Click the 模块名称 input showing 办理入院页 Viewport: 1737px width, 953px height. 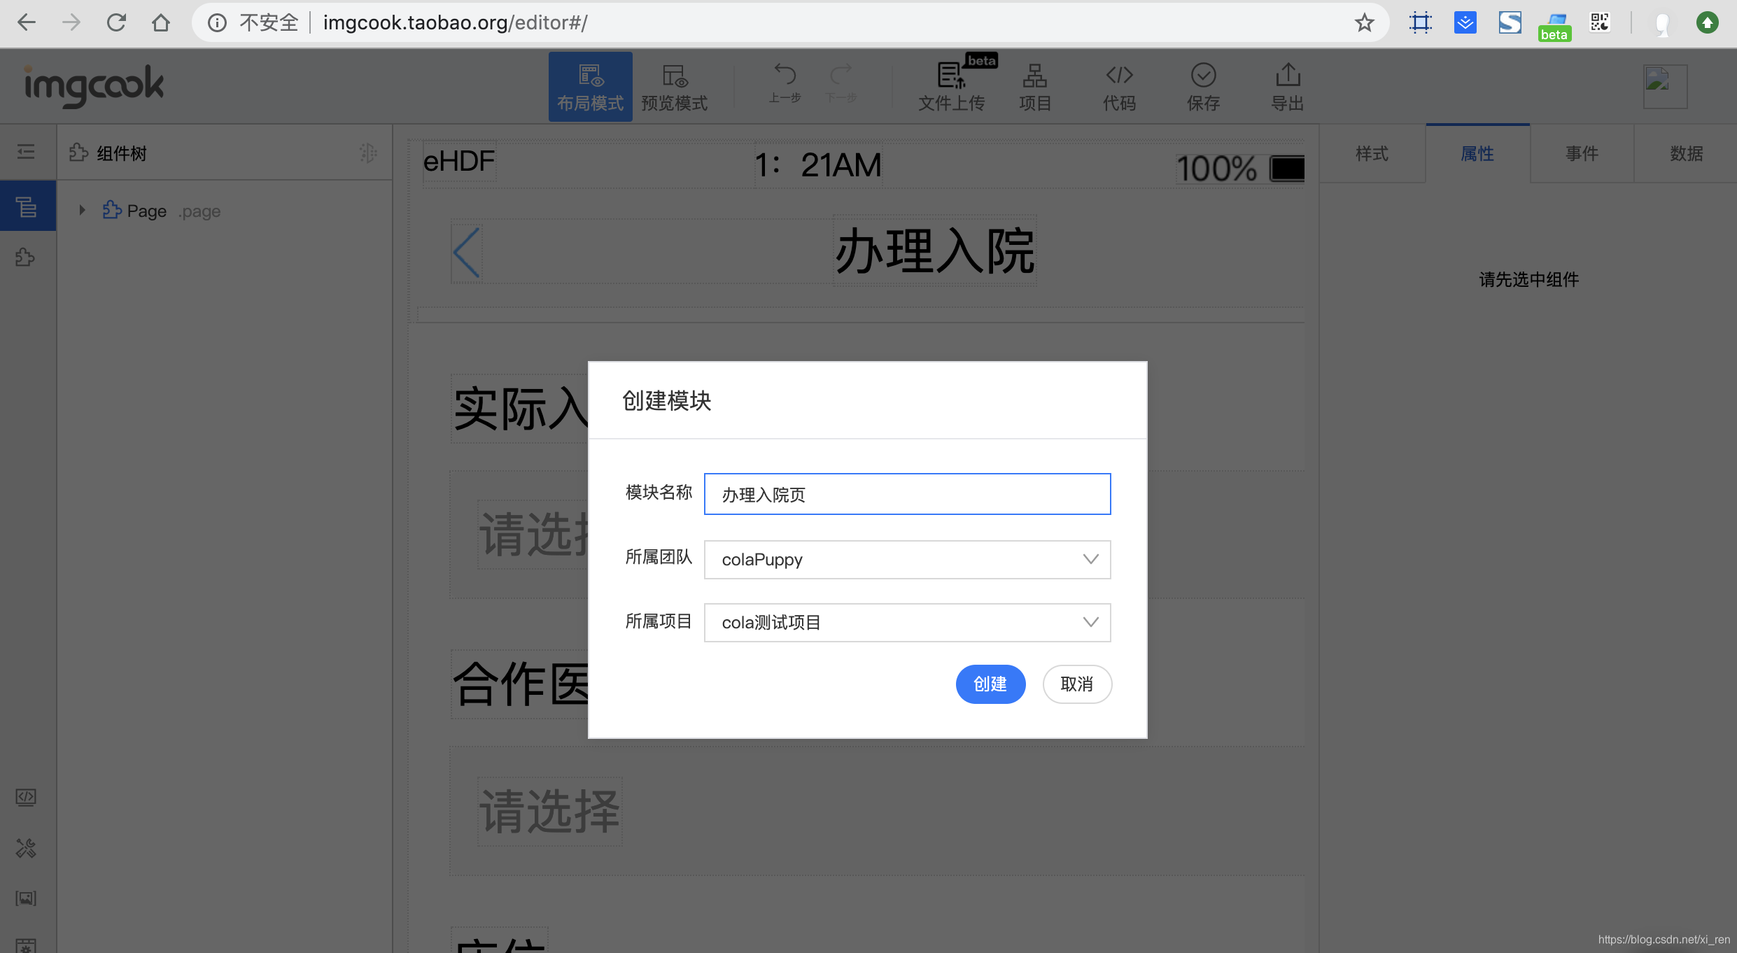pos(907,494)
